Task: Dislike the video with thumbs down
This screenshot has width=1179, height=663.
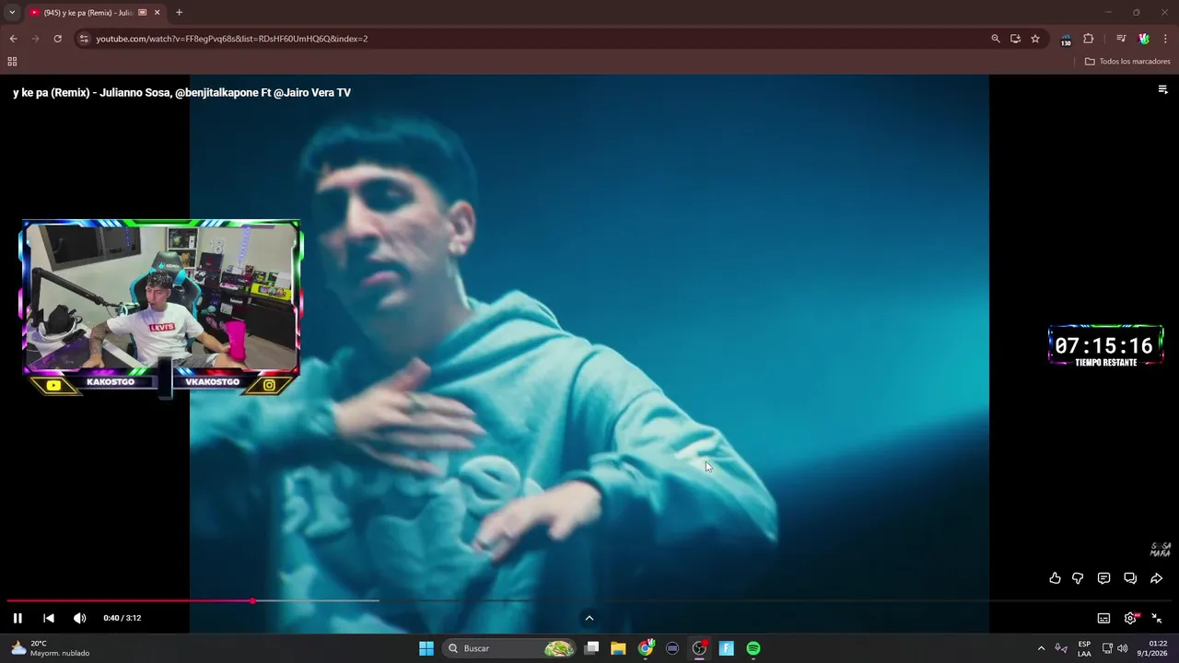Action: (1078, 578)
